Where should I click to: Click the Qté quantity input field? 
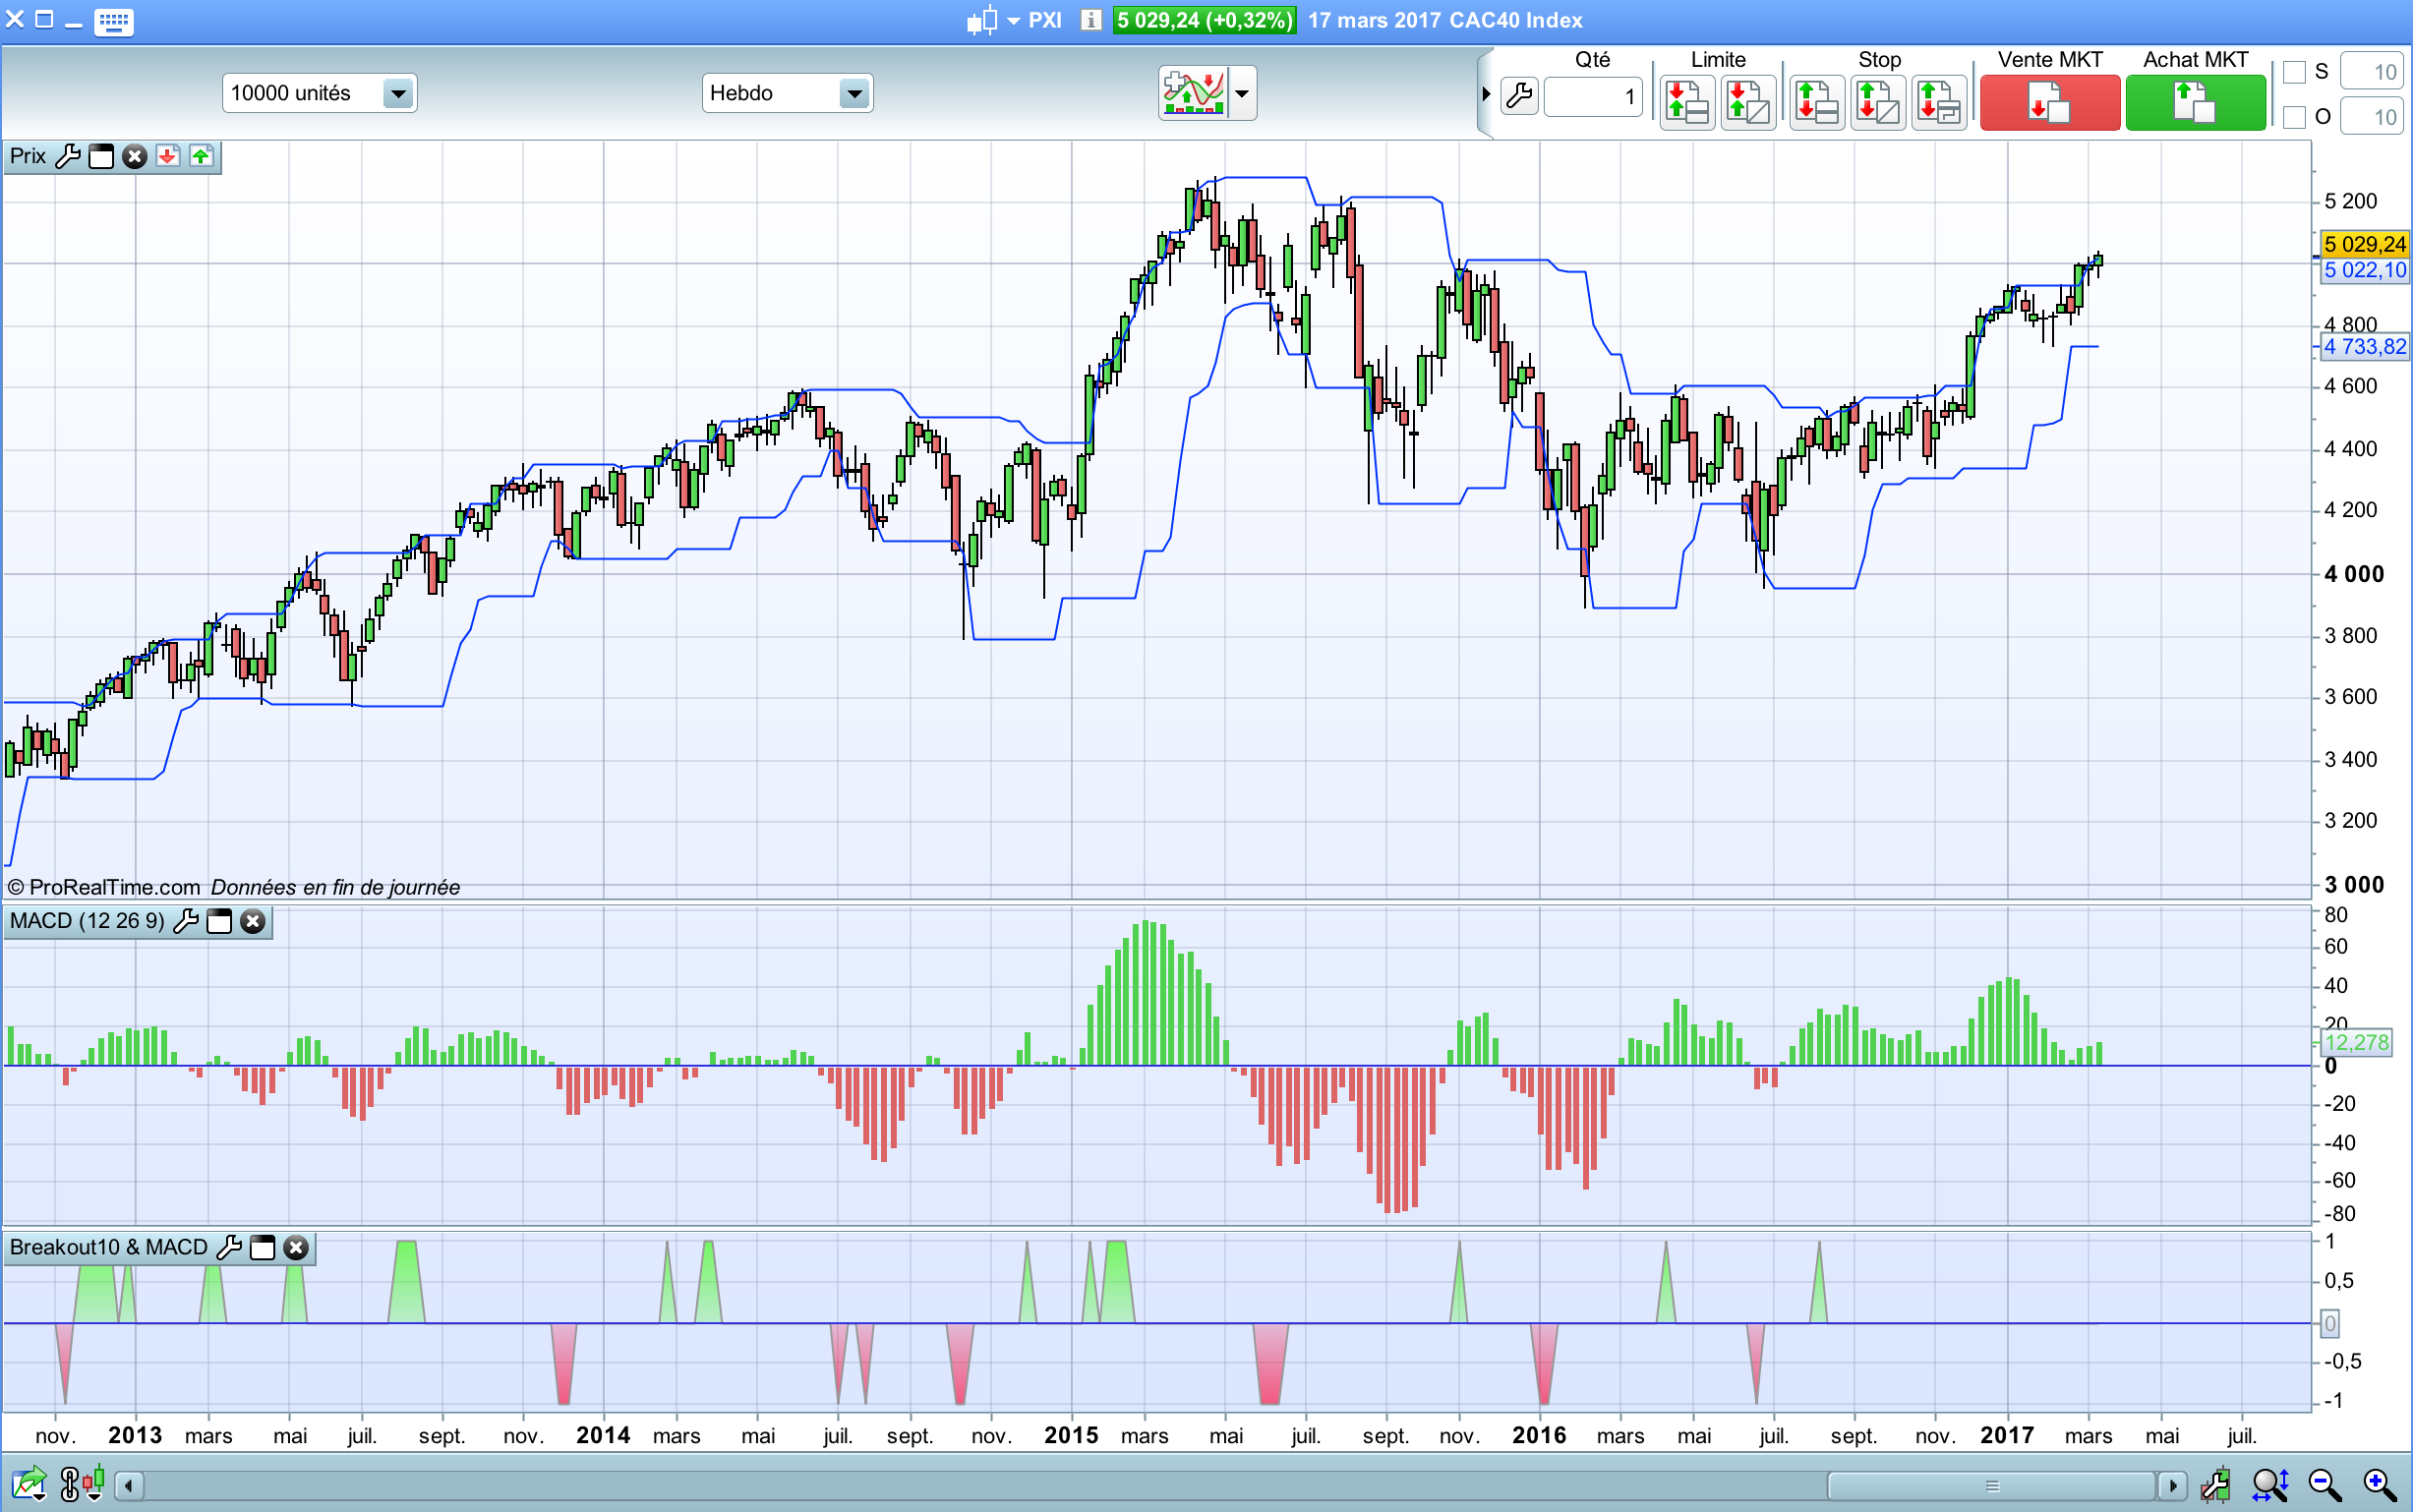[1592, 97]
